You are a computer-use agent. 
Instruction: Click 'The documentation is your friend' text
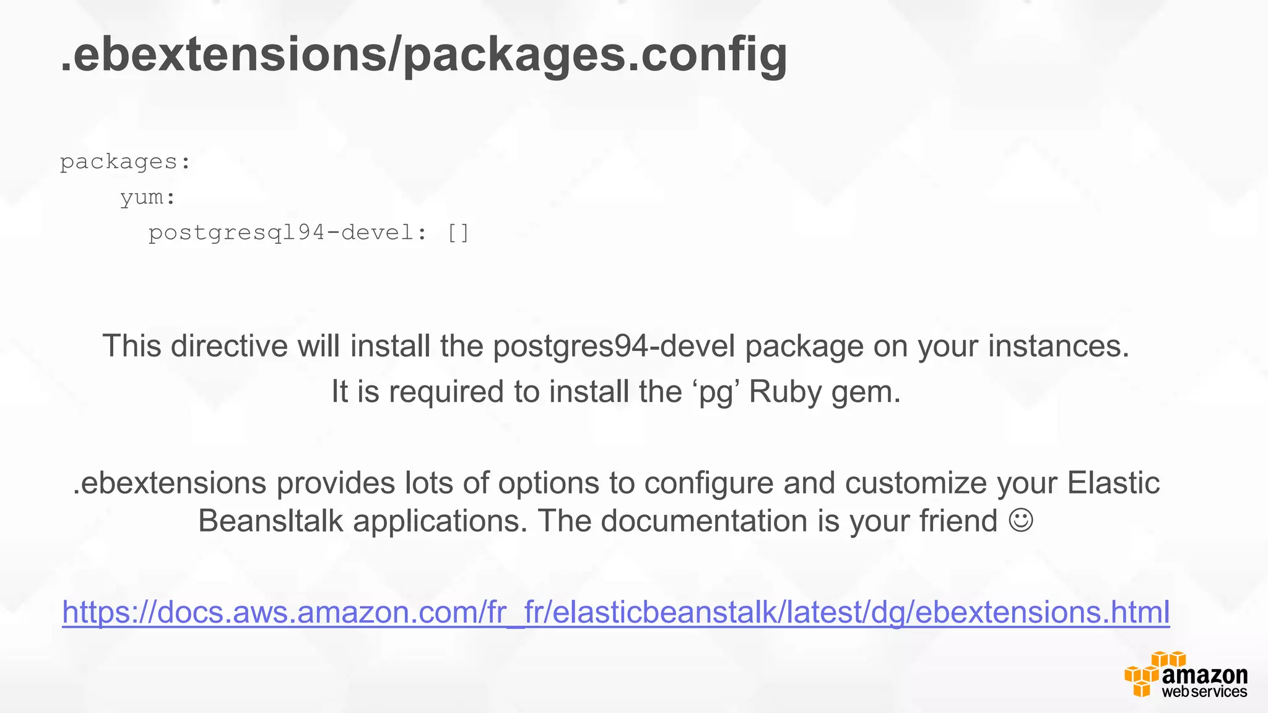coord(767,521)
